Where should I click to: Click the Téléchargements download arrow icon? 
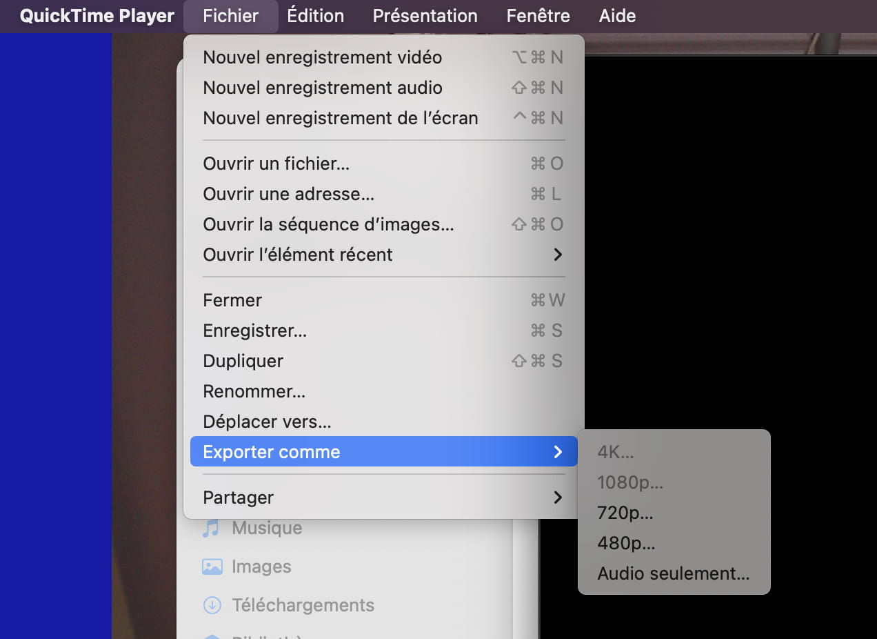[212, 606]
